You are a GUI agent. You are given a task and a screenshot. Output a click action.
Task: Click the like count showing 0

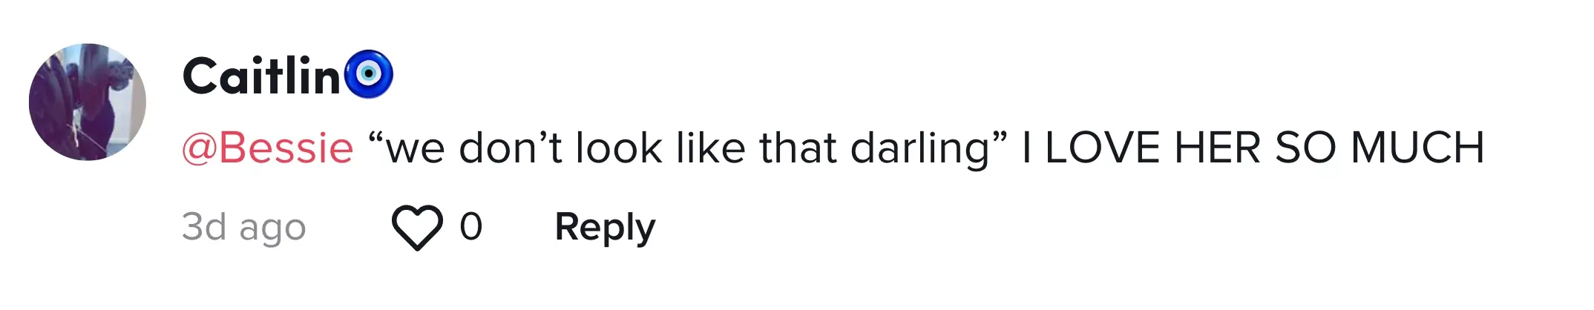click(471, 226)
